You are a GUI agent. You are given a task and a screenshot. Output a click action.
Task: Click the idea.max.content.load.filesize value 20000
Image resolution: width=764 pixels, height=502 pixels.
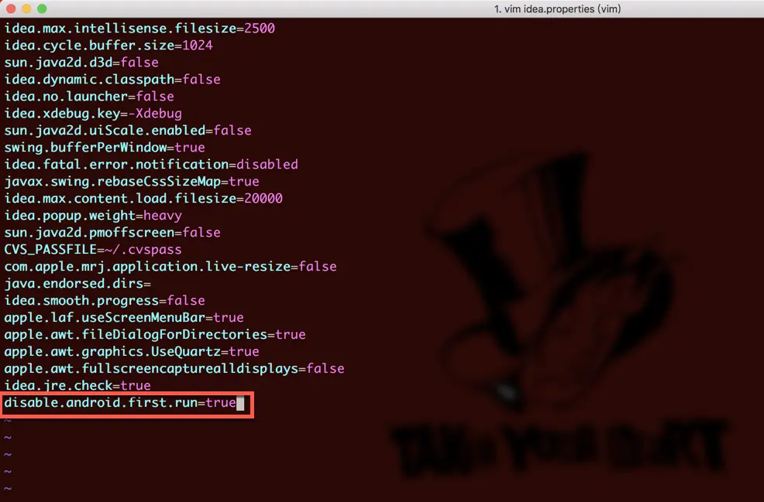(263, 199)
